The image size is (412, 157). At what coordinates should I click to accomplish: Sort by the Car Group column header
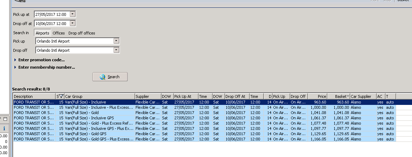99,96
